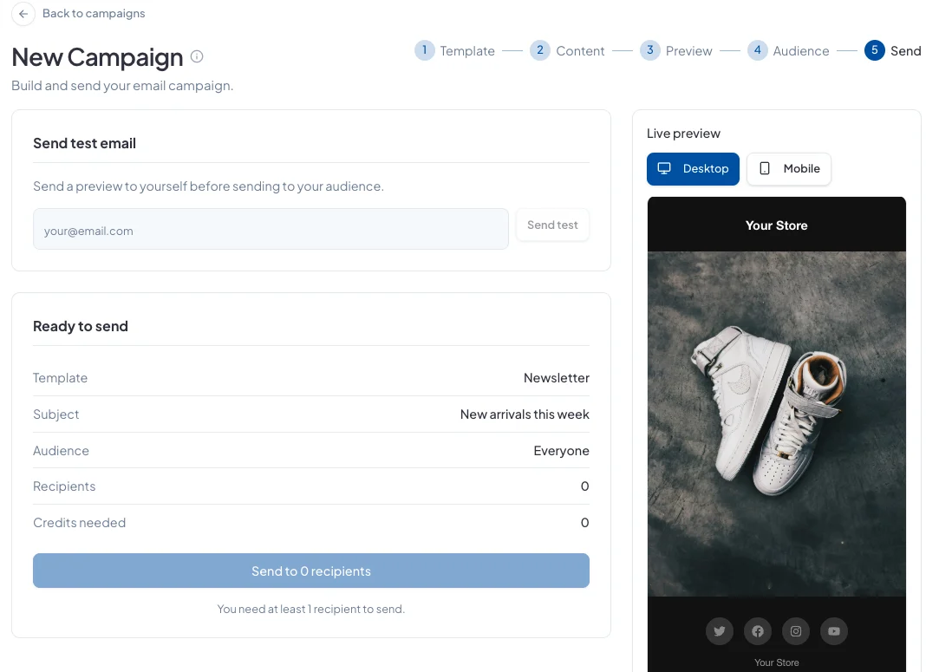Screen dimensions: 939x672
Task: Click the Recipients row label
Action: click(x=64, y=486)
